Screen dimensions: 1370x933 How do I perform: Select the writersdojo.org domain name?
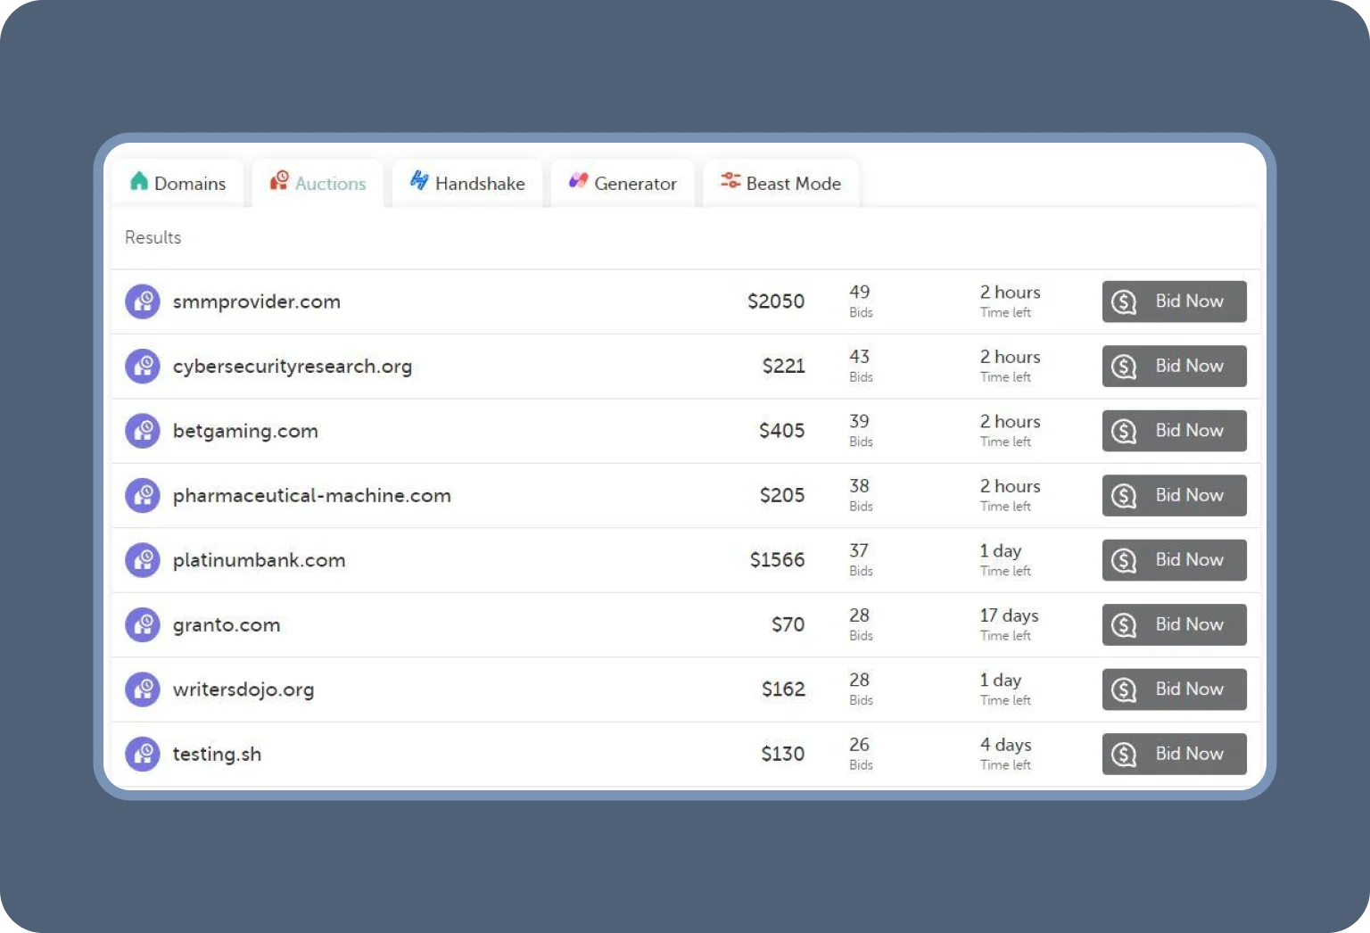point(243,689)
